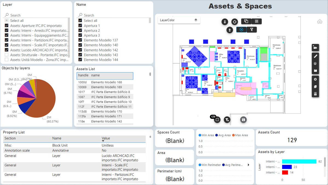The height and width of the screenshot is (185, 328).
Task: Uncheck Assets: Interni - Arredo layer
Action: click(7, 30)
